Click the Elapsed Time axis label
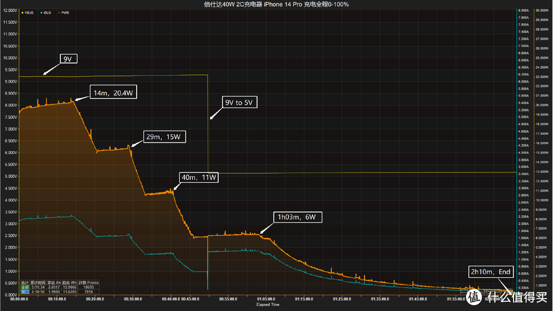 (268, 305)
